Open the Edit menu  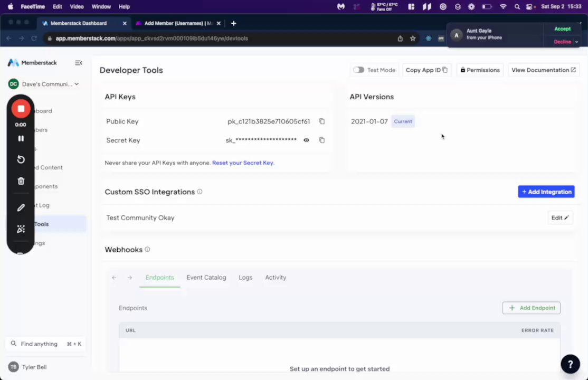coord(58,7)
